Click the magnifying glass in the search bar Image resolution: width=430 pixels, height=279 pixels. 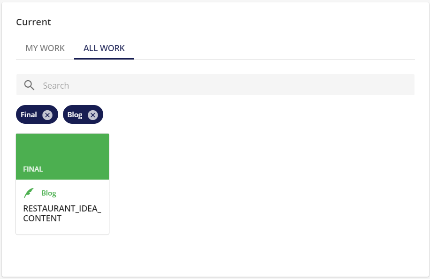pos(29,85)
